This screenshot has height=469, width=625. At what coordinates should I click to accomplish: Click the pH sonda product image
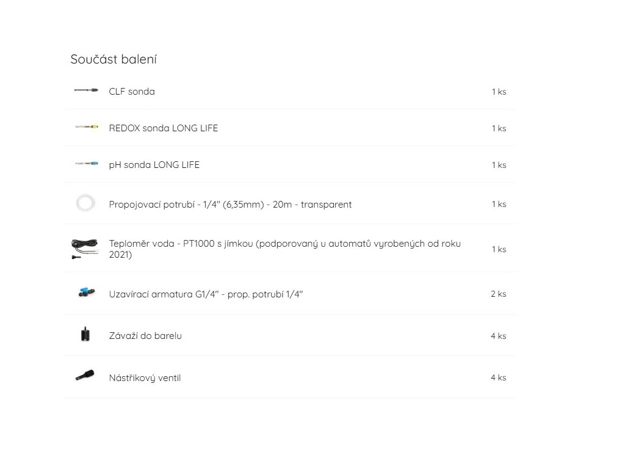tap(85, 164)
